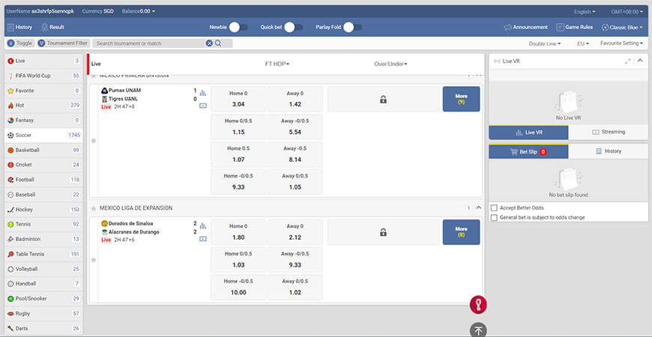Image resolution: width=652 pixels, height=337 pixels.
Task: Open the Classic Blue theme dropdown
Action: click(x=623, y=27)
